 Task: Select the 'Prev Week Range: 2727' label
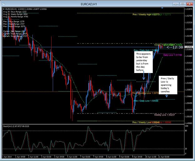tap(14, 24)
